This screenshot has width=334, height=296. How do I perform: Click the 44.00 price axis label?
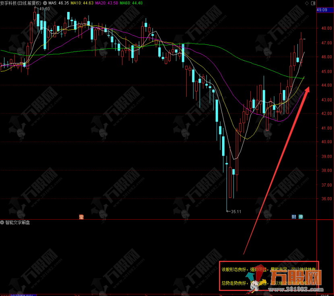click(327, 85)
